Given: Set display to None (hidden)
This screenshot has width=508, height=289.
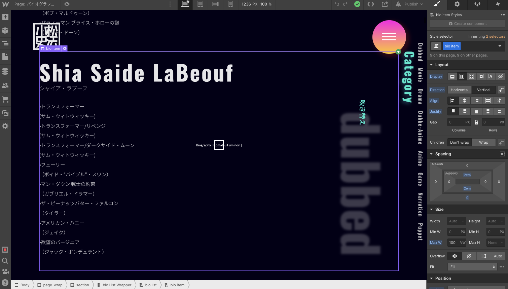Looking at the screenshot, I should point(501,76).
